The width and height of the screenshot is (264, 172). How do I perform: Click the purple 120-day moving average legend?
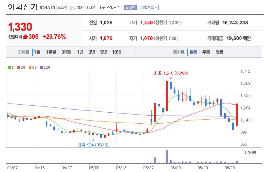point(45,67)
